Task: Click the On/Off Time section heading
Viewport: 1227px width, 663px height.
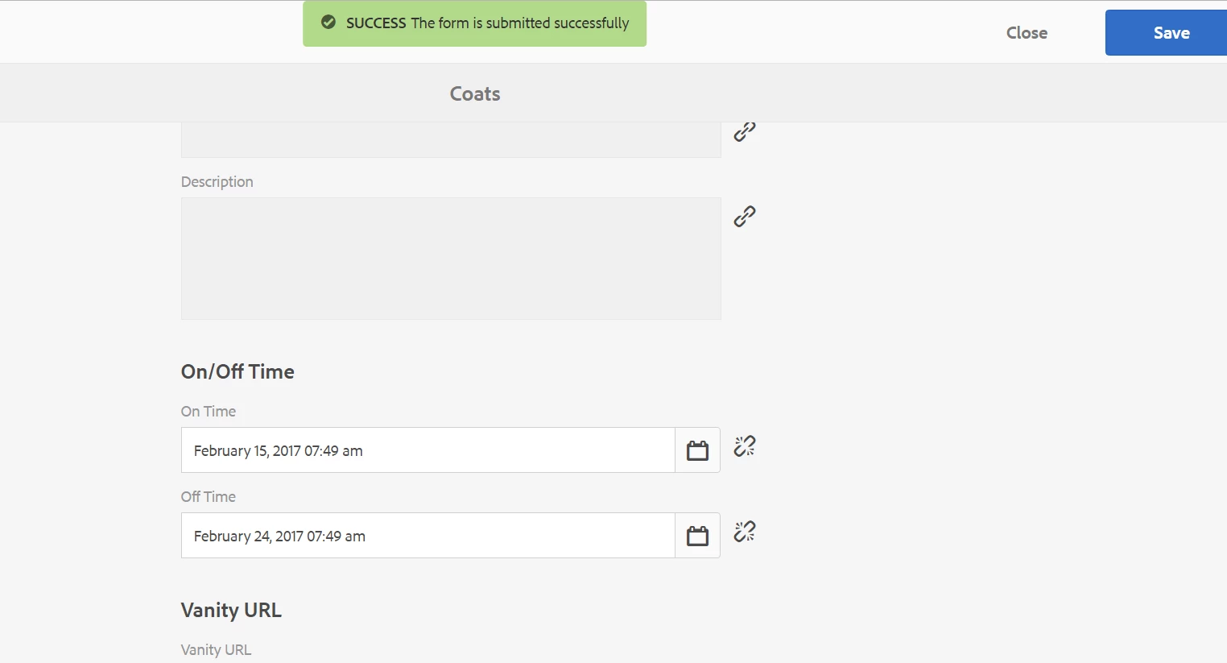Action: 238,371
